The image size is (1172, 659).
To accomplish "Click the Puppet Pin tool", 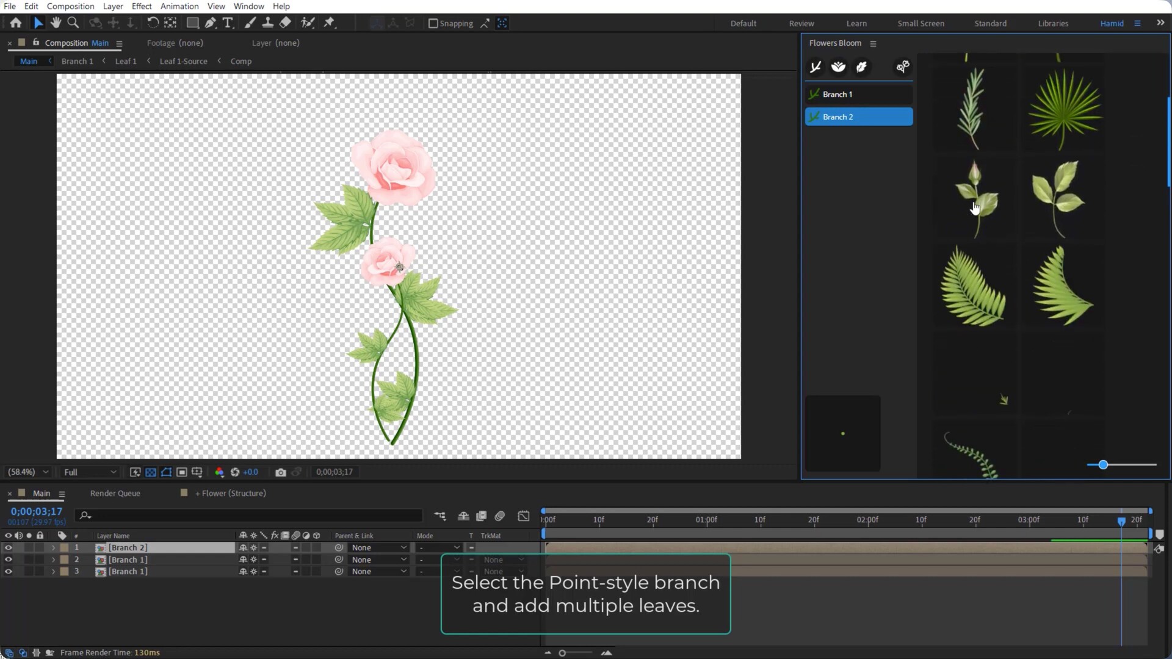I will click(x=330, y=23).
